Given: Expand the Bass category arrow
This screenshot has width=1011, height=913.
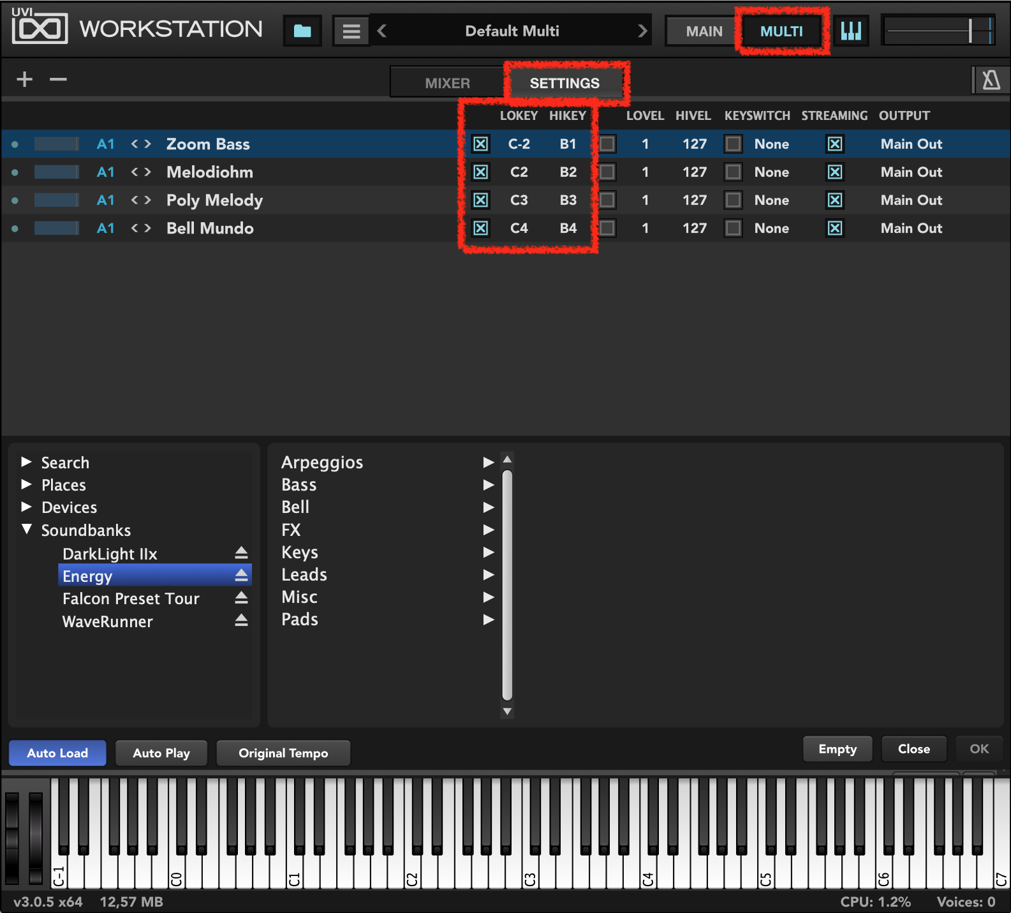Looking at the screenshot, I should 489,485.
